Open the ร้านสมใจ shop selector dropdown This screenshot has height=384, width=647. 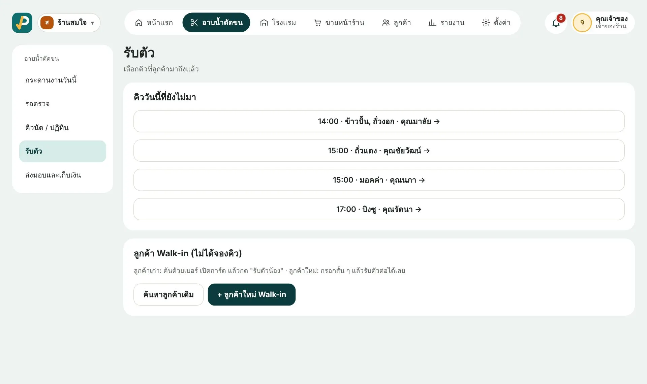(69, 23)
